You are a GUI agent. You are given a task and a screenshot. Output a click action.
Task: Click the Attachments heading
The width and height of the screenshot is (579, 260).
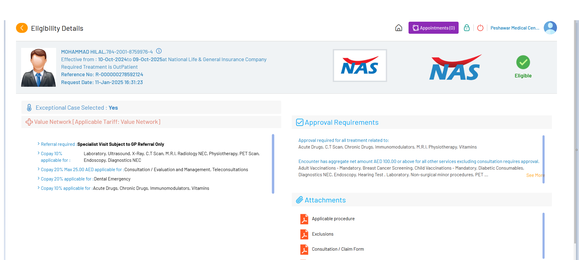[x=325, y=200]
